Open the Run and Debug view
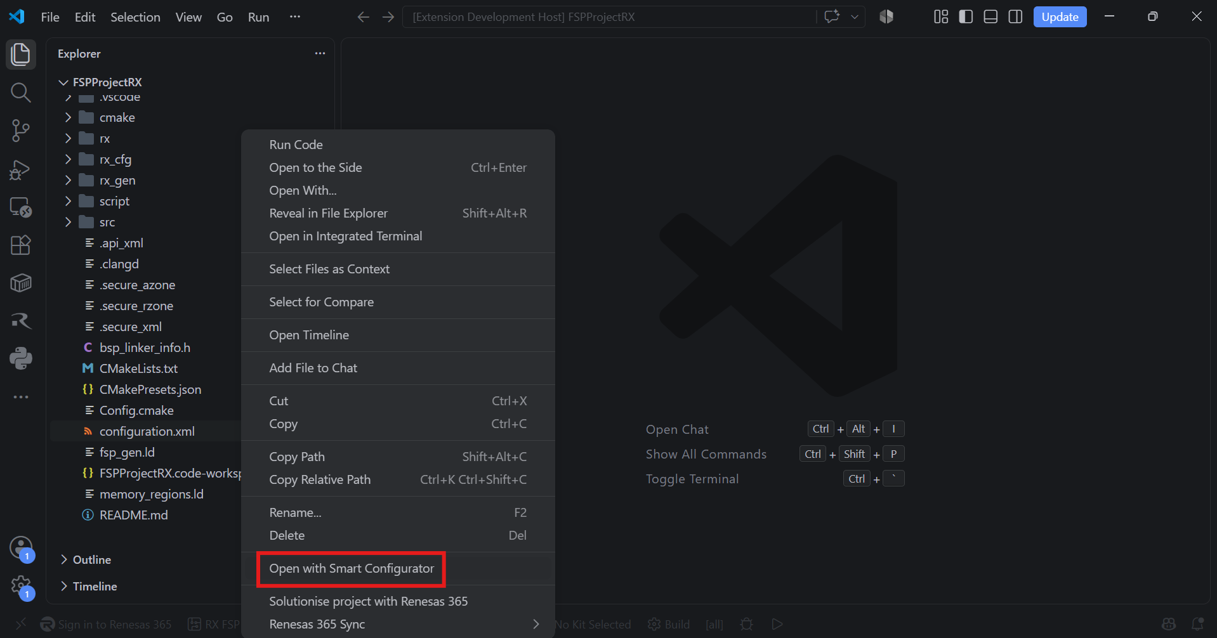1217x638 pixels. click(x=20, y=169)
